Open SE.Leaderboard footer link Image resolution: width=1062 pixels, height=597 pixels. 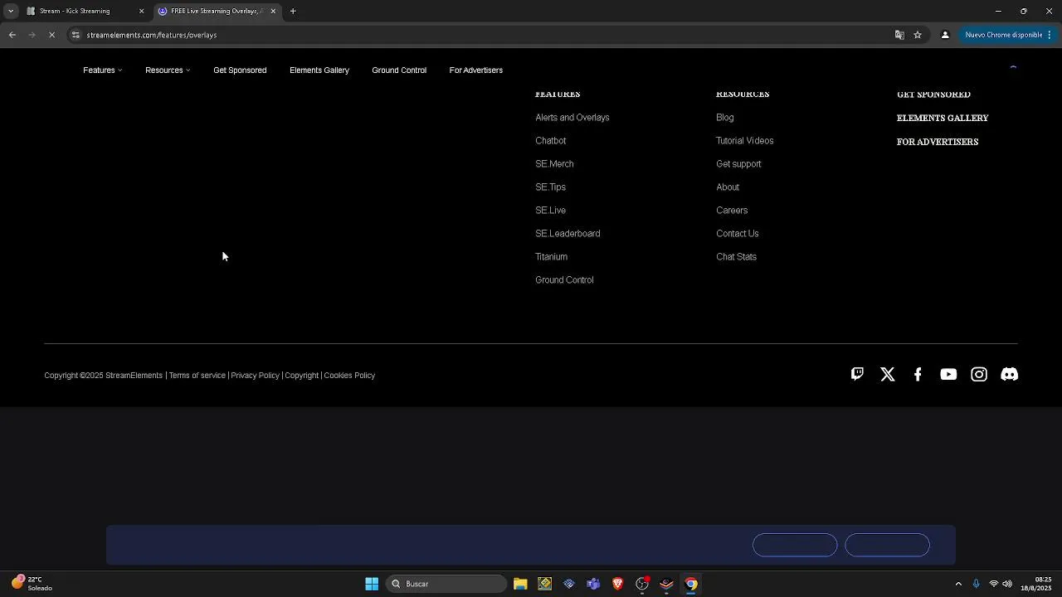568,234
